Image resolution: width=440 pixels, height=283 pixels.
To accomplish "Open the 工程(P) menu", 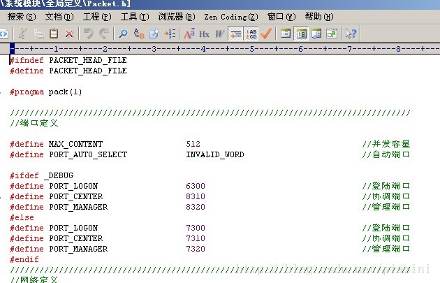I will pos(97,17).
